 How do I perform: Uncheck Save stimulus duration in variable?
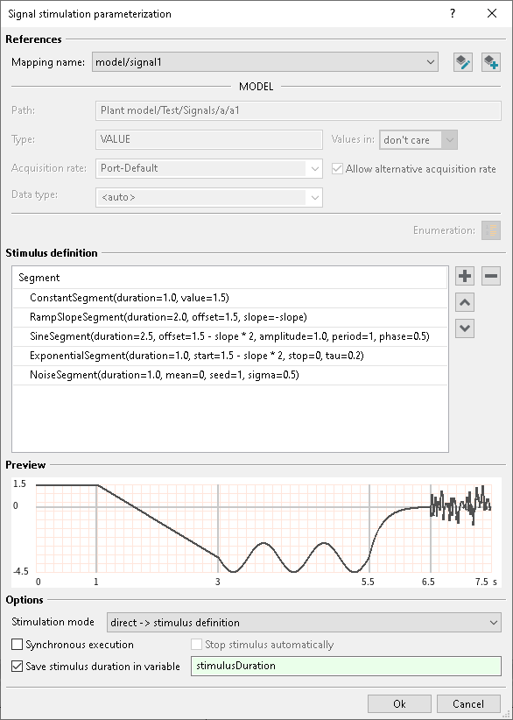[x=17, y=667]
